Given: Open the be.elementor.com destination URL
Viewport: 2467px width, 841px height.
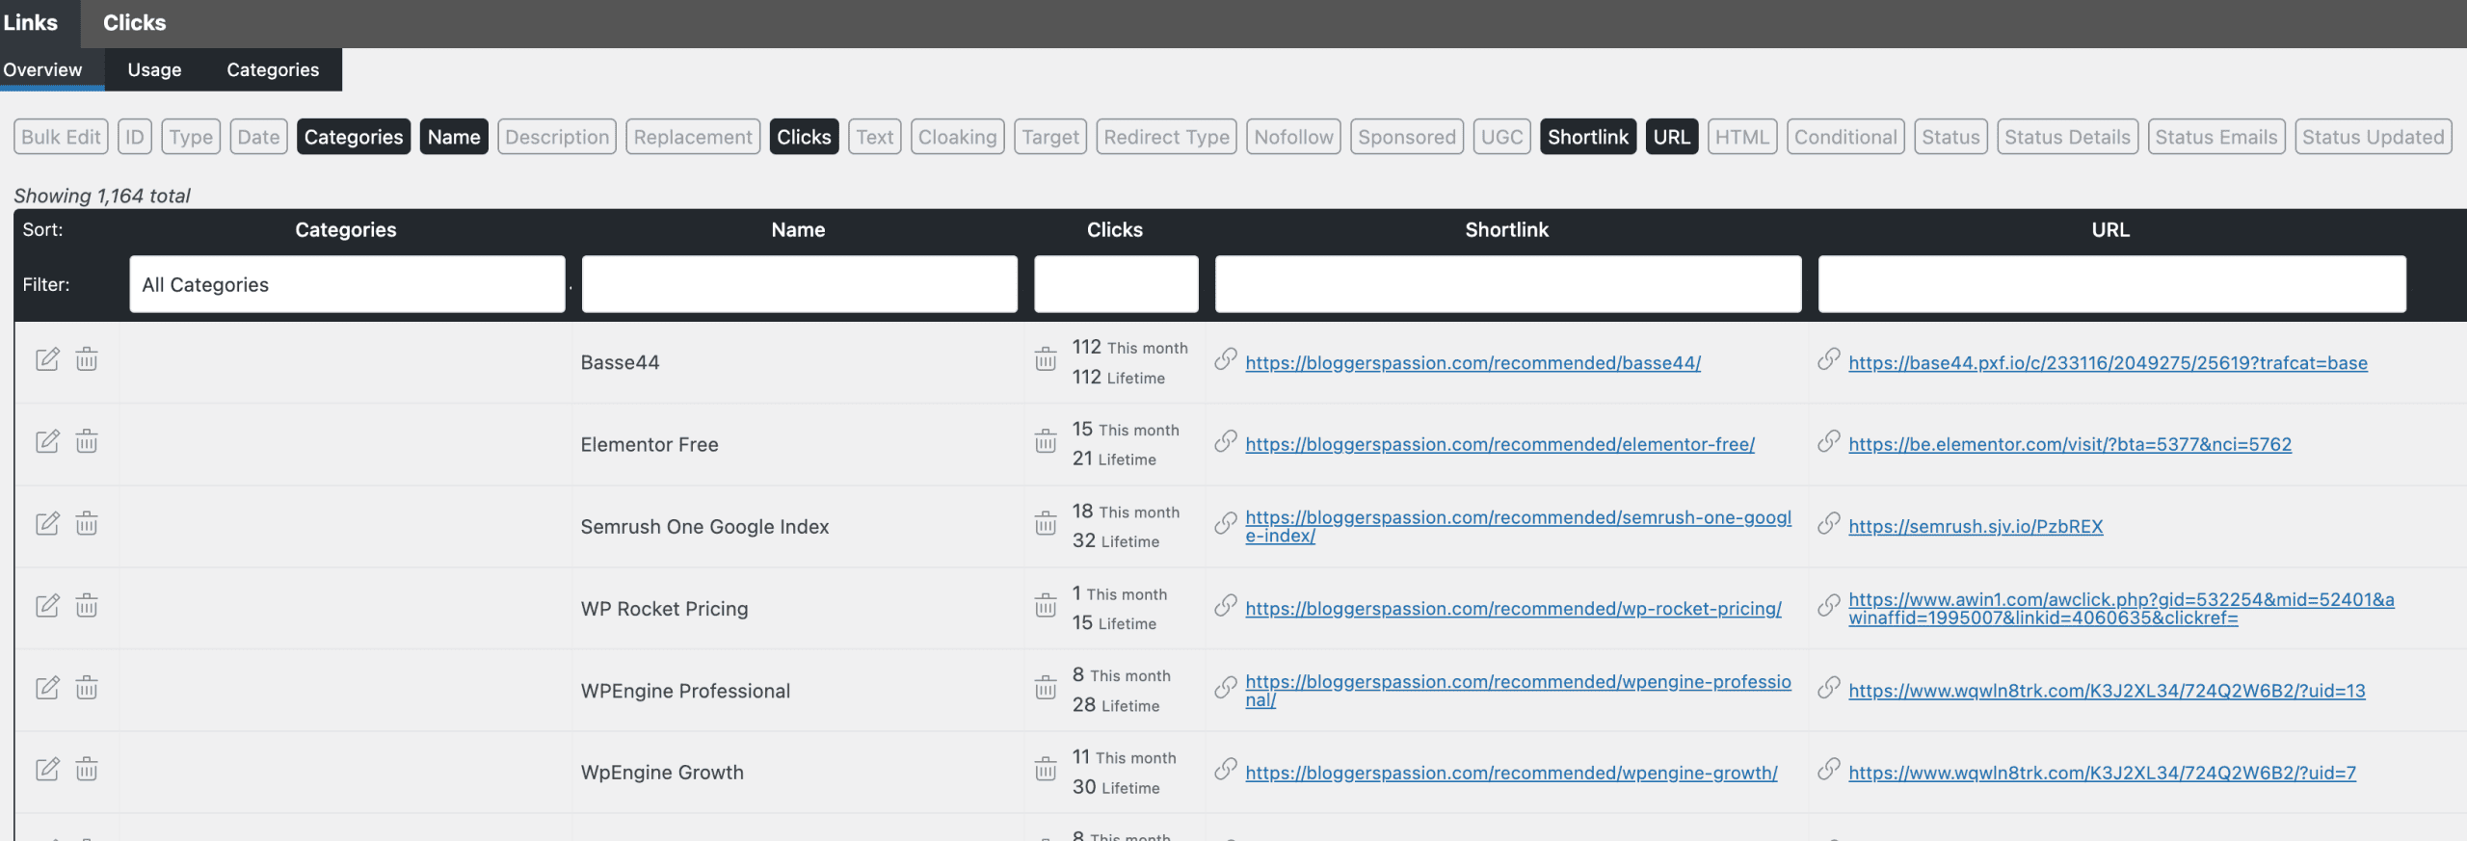Looking at the screenshot, I should click(2070, 444).
